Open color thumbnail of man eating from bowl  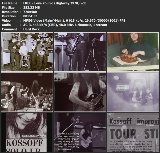click(x=133, y=52)
